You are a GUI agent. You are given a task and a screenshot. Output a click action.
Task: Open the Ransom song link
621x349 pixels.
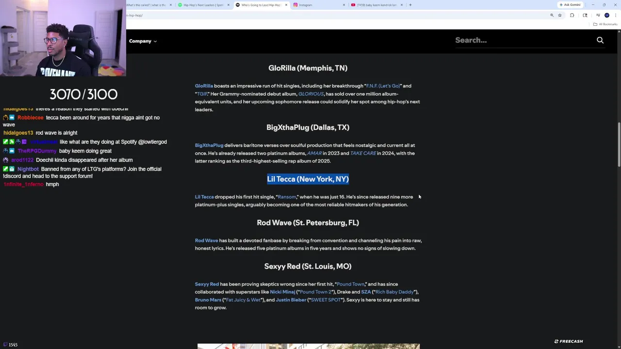coord(287,197)
